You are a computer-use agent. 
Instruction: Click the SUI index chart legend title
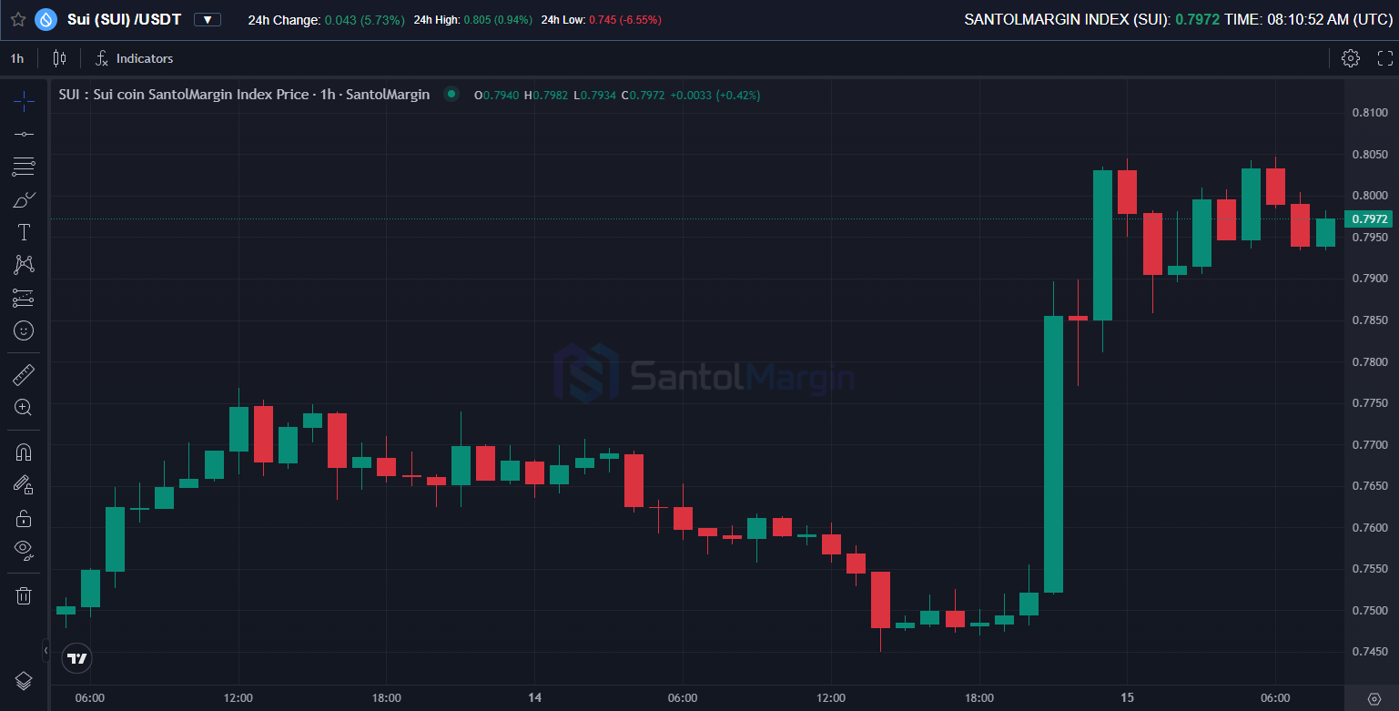click(244, 95)
